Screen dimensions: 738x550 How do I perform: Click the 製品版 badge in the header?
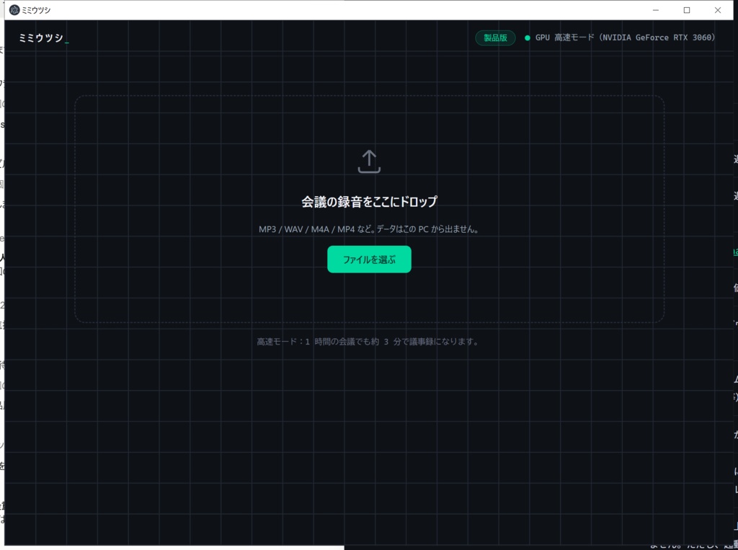point(495,37)
